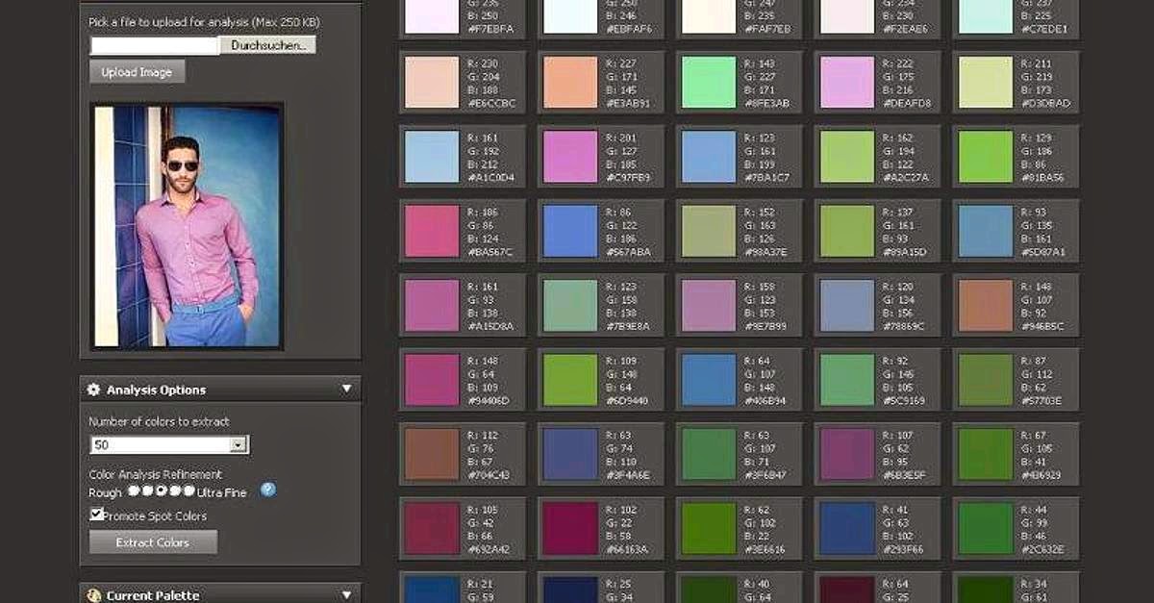Screen dimensions: 1154x603
Task: Click the Durchsuchen browse button
Action: click(x=267, y=45)
